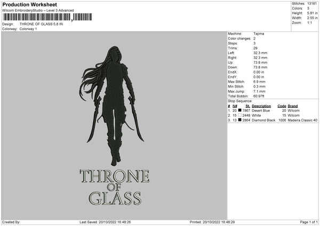Click the machine value 'Tajima'
This screenshot has height=226, width=320.
[x=259, y=34]
